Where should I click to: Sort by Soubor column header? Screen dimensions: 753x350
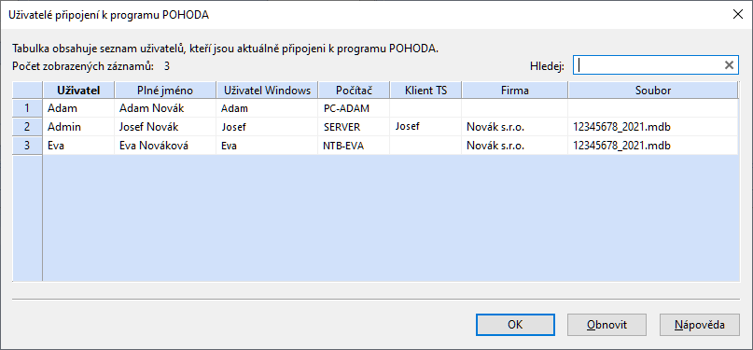[x=653, y=91]
